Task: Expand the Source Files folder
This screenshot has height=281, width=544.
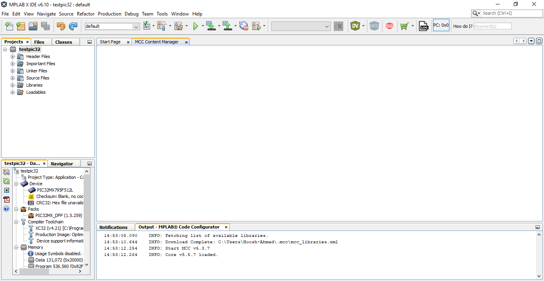Action: click(13, 78)
